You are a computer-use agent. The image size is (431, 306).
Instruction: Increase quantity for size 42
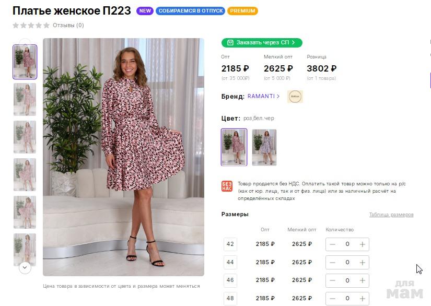click(362, 244)
